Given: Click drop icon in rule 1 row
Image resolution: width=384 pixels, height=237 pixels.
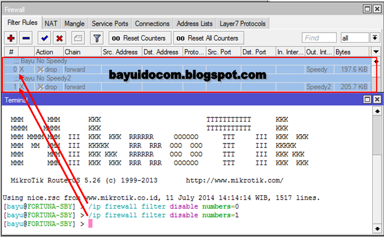Looking at the screenshot, I should click(x=40, y=87).
